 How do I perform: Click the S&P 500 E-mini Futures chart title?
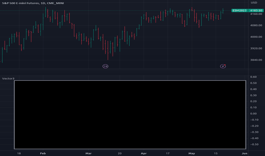tap(33, 3)
